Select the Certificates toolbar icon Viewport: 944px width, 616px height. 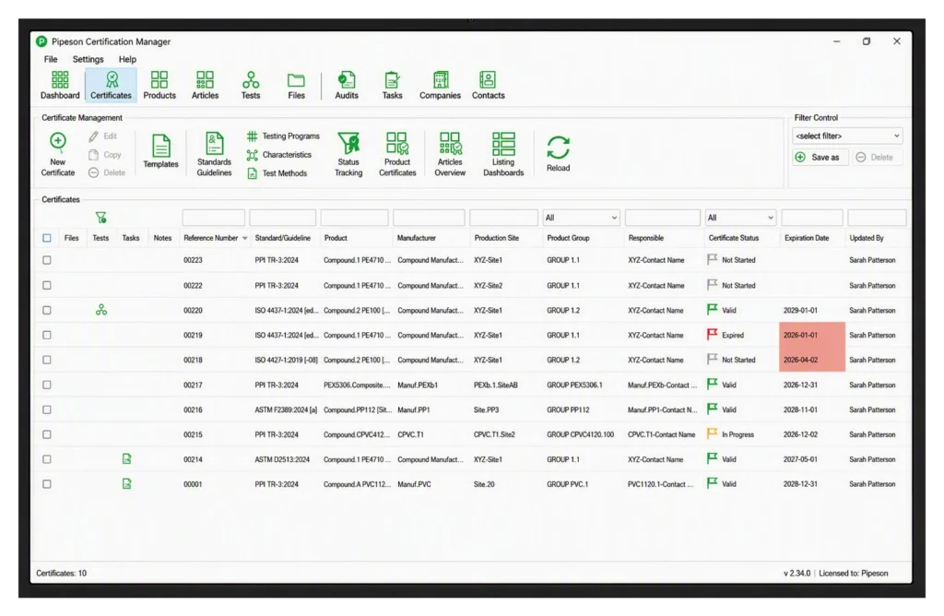[x=111, y=85]
